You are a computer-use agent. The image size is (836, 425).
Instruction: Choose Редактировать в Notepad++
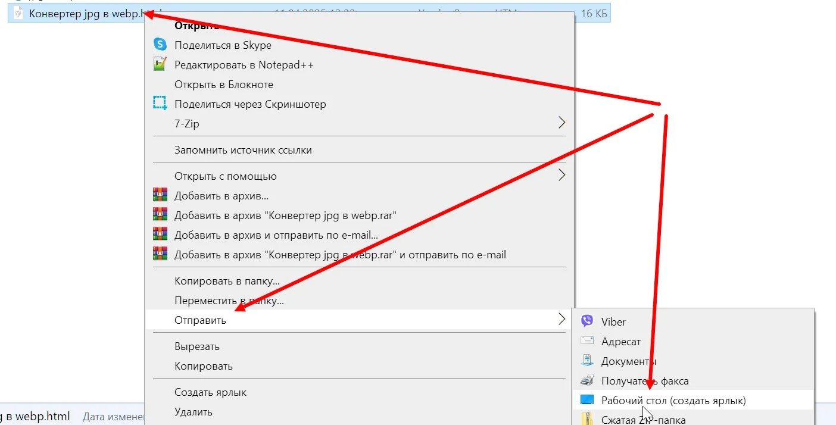pos(244,65)
